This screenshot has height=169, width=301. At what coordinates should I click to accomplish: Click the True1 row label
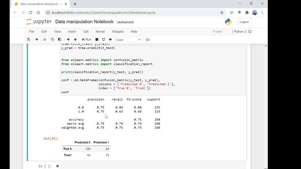68,155
